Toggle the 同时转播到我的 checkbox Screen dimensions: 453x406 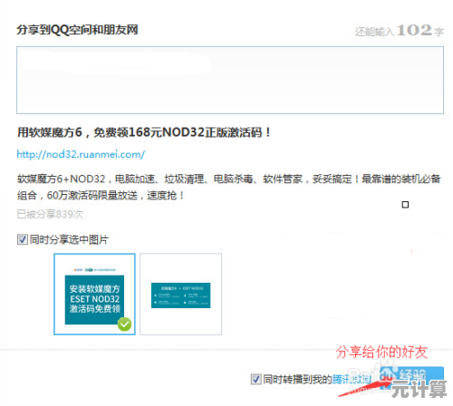[x=256, y=379]
